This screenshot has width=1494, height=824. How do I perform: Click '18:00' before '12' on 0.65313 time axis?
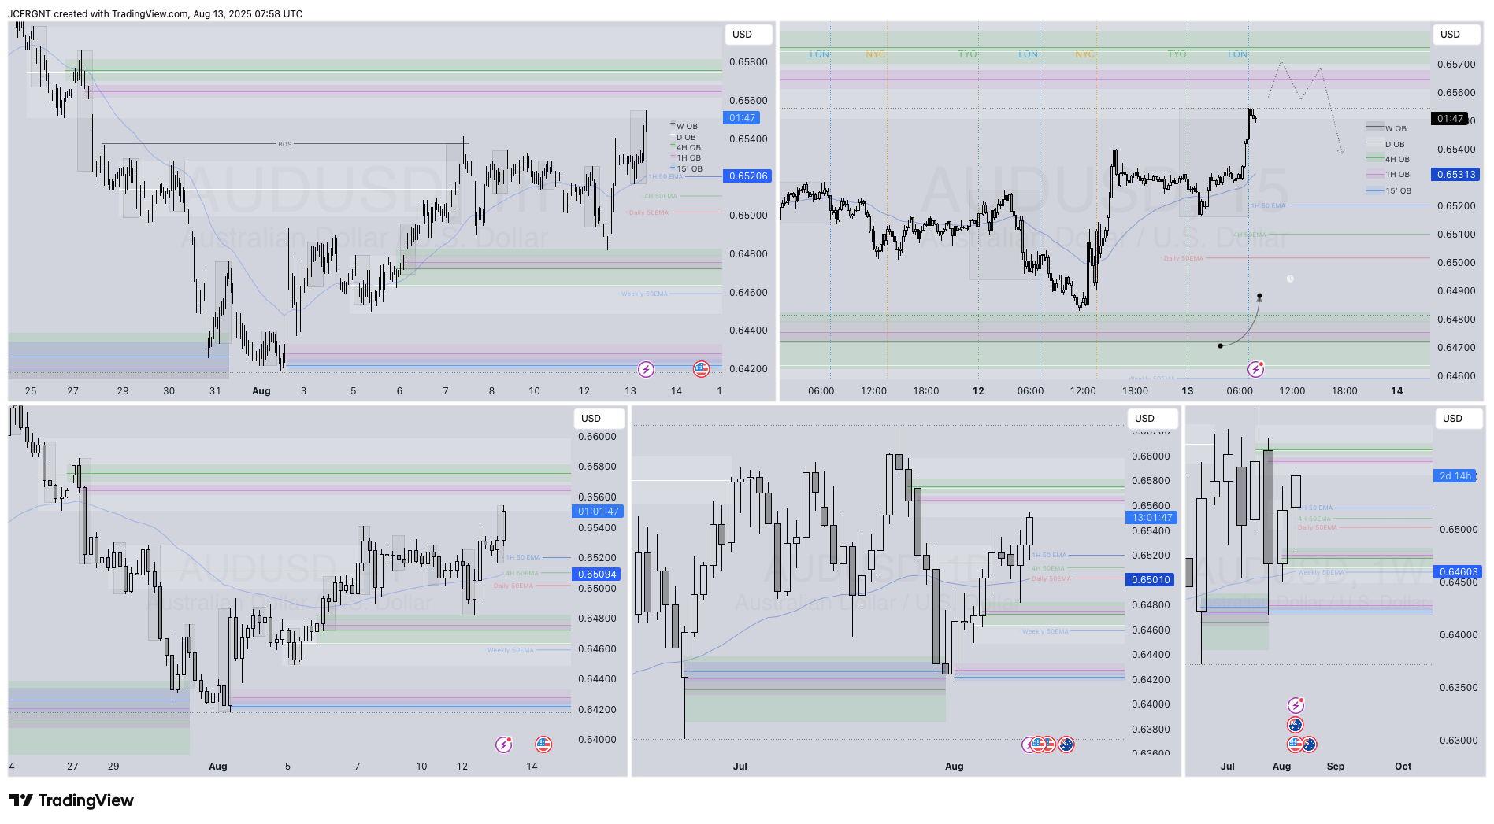[926, 391]
